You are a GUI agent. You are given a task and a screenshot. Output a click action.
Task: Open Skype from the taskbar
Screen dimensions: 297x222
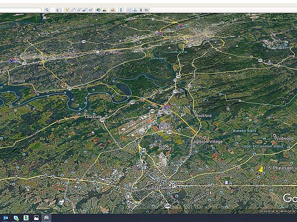pos(16,218)
